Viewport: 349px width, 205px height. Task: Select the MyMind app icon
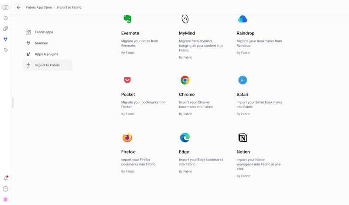coord(185,19)
